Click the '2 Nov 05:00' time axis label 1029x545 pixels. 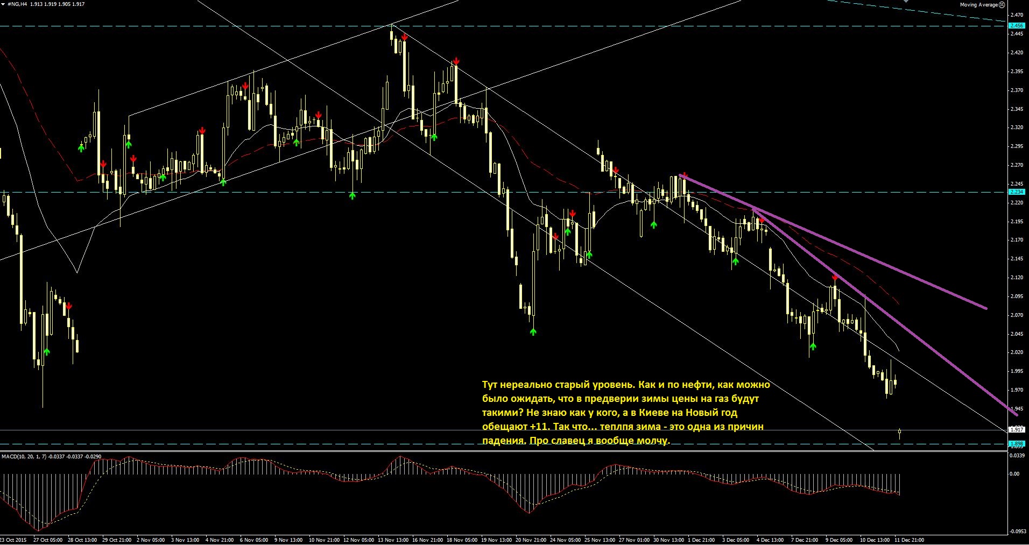[x=151, y=540]
